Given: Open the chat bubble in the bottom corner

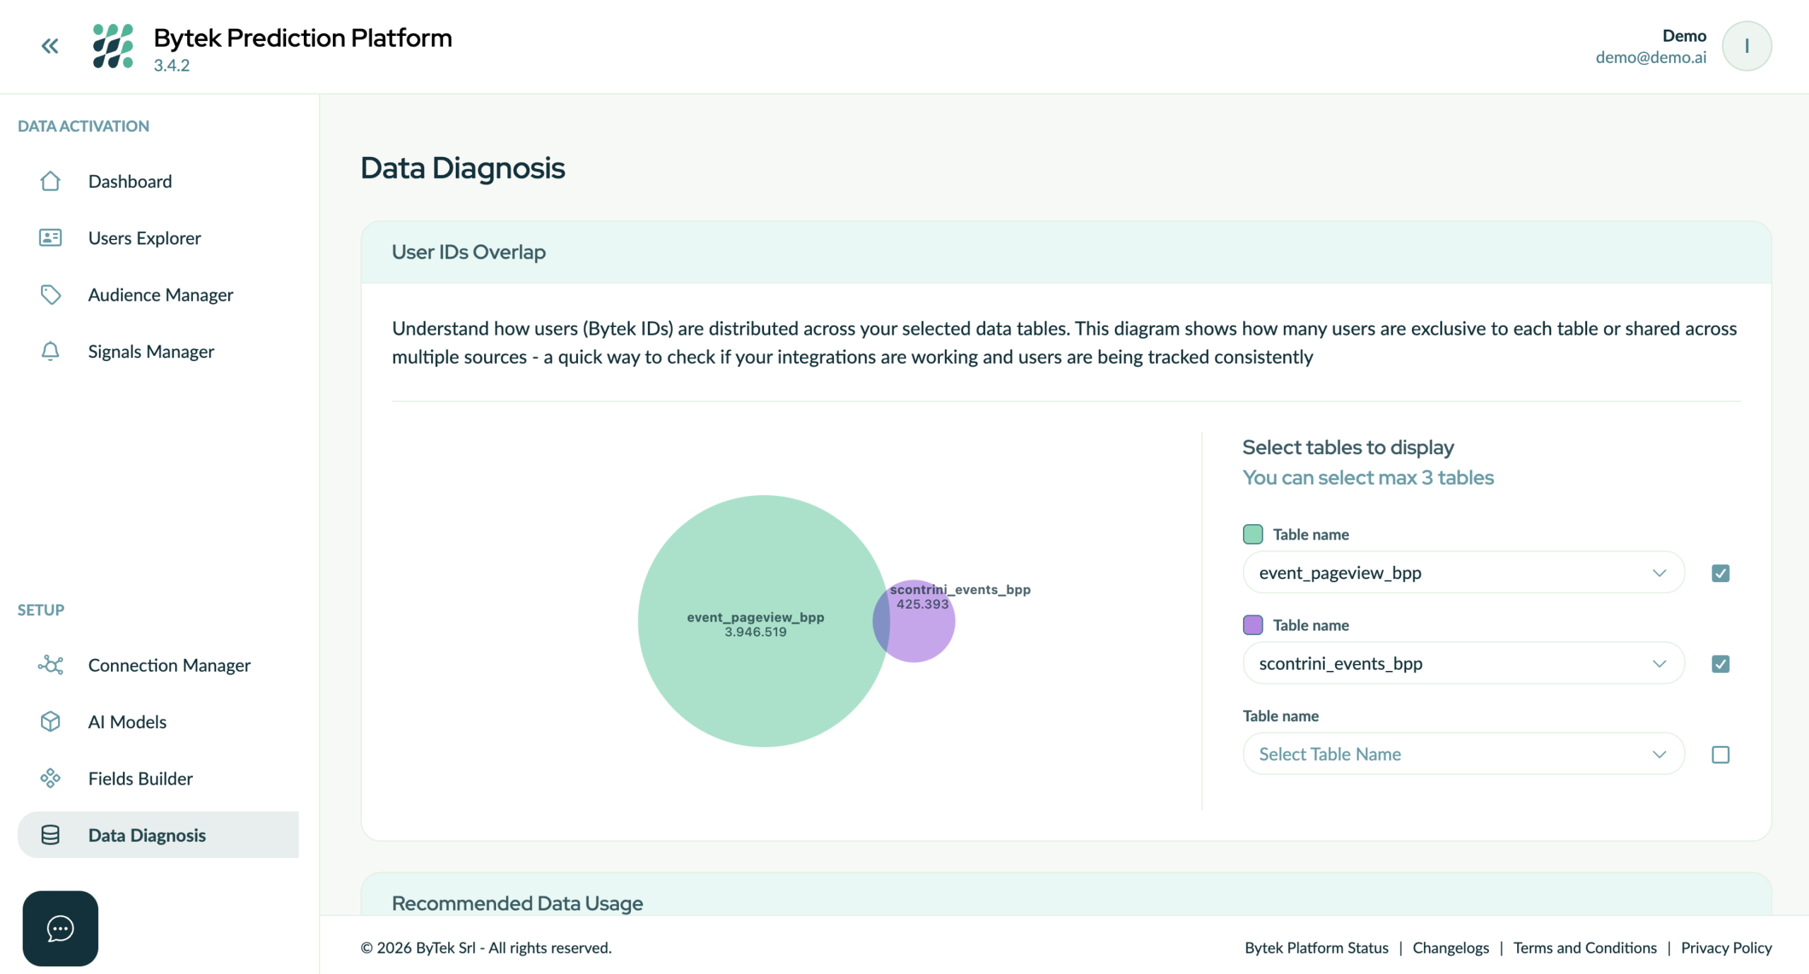Looking at the screenshot, I should 60,928.
